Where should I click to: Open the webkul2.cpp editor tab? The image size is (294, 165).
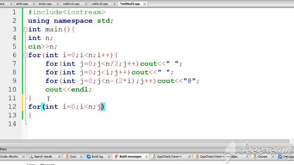[99, 4]
